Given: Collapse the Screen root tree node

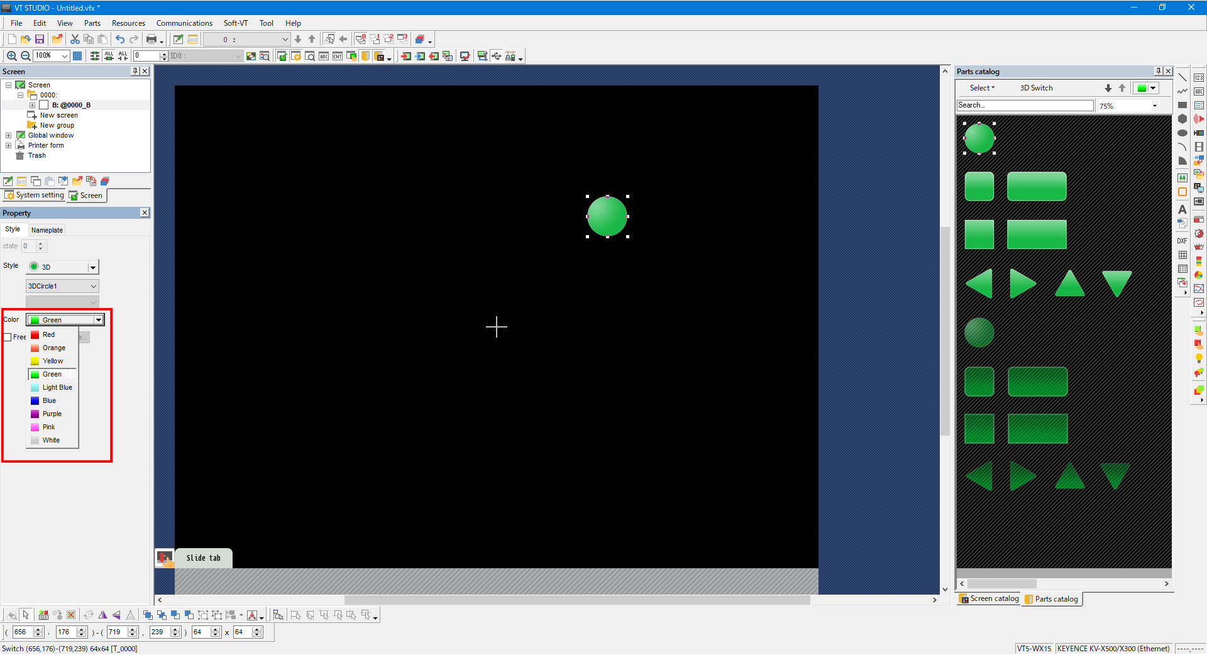Looking at the screenshot, I should pyautogui.click(x=9, y=85).
